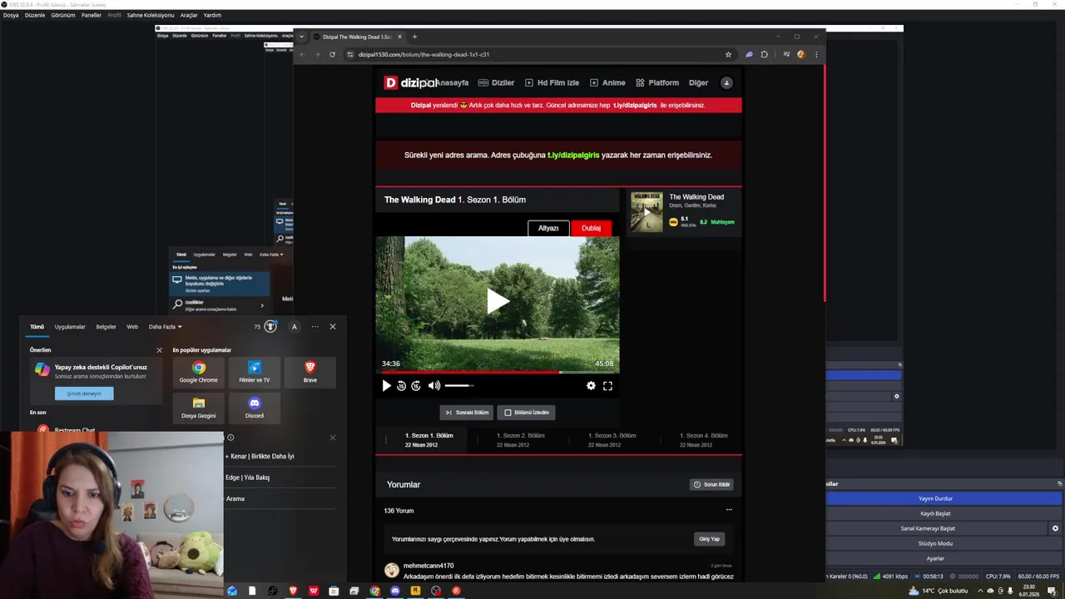Open Sahne Koleksiyonu menu in OBS
1065x599 pixels.
(x=151, y=15)
